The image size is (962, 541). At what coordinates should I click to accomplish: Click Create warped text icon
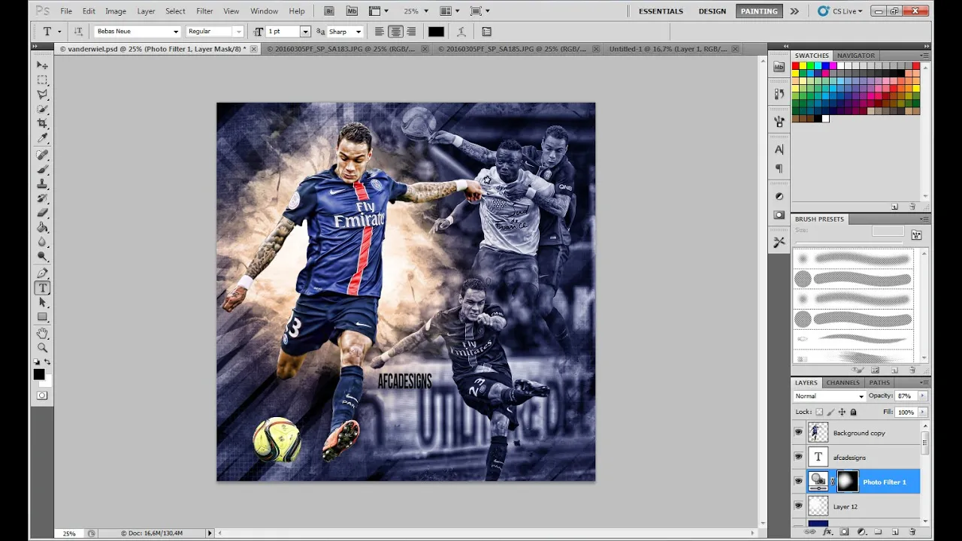(461, 32)
